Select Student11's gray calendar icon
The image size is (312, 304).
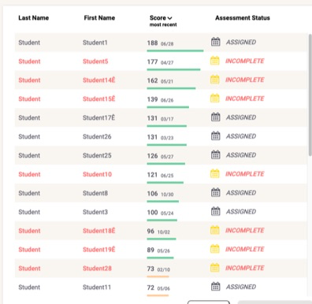(216, 287)
